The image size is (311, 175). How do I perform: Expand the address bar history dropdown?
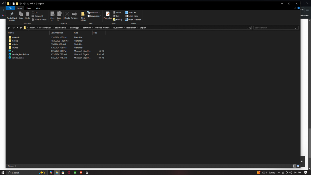[x=247, y=28]
